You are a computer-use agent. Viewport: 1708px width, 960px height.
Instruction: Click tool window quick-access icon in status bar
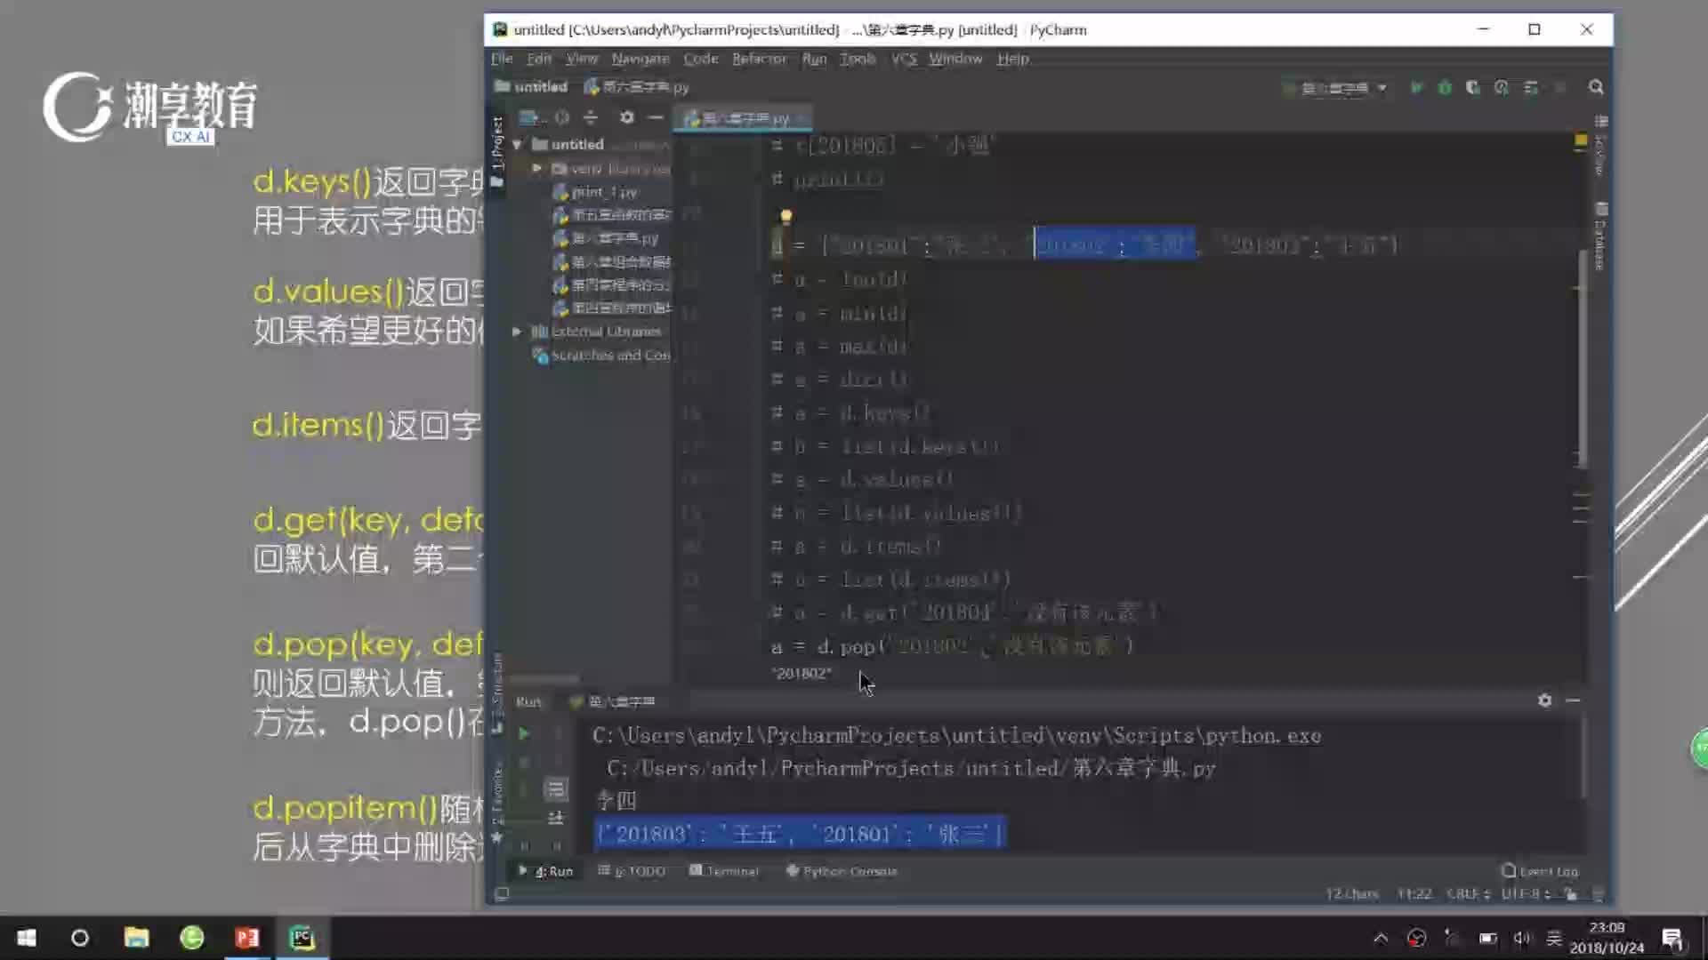(502, 894)
